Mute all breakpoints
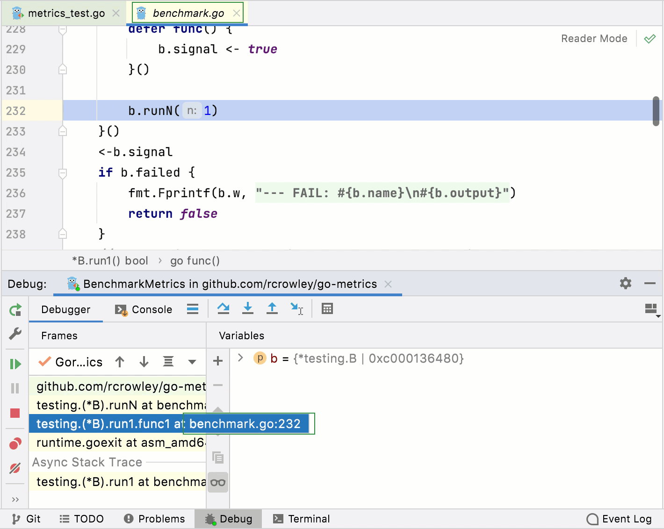The height and width of the screenshot is (529, 664). pyautogui.click(x=15, y=467)
